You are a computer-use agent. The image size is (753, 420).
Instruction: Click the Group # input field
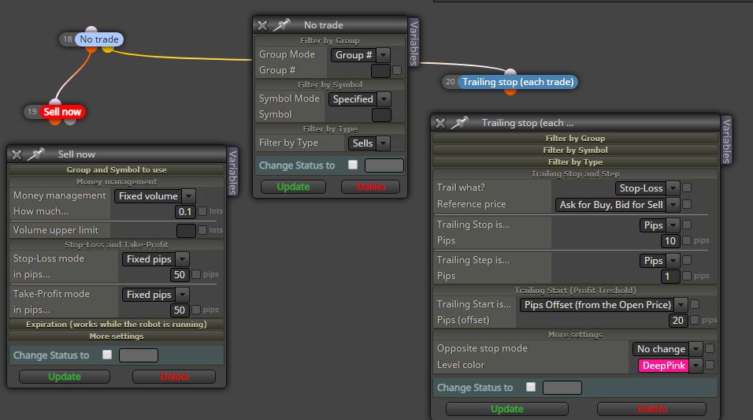(380, 71)
